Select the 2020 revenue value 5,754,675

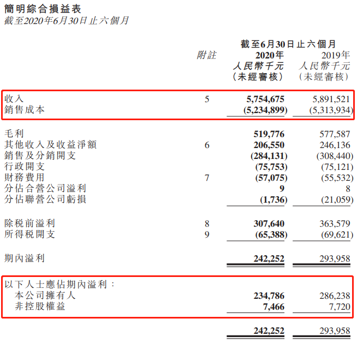(x=261, y=99)
